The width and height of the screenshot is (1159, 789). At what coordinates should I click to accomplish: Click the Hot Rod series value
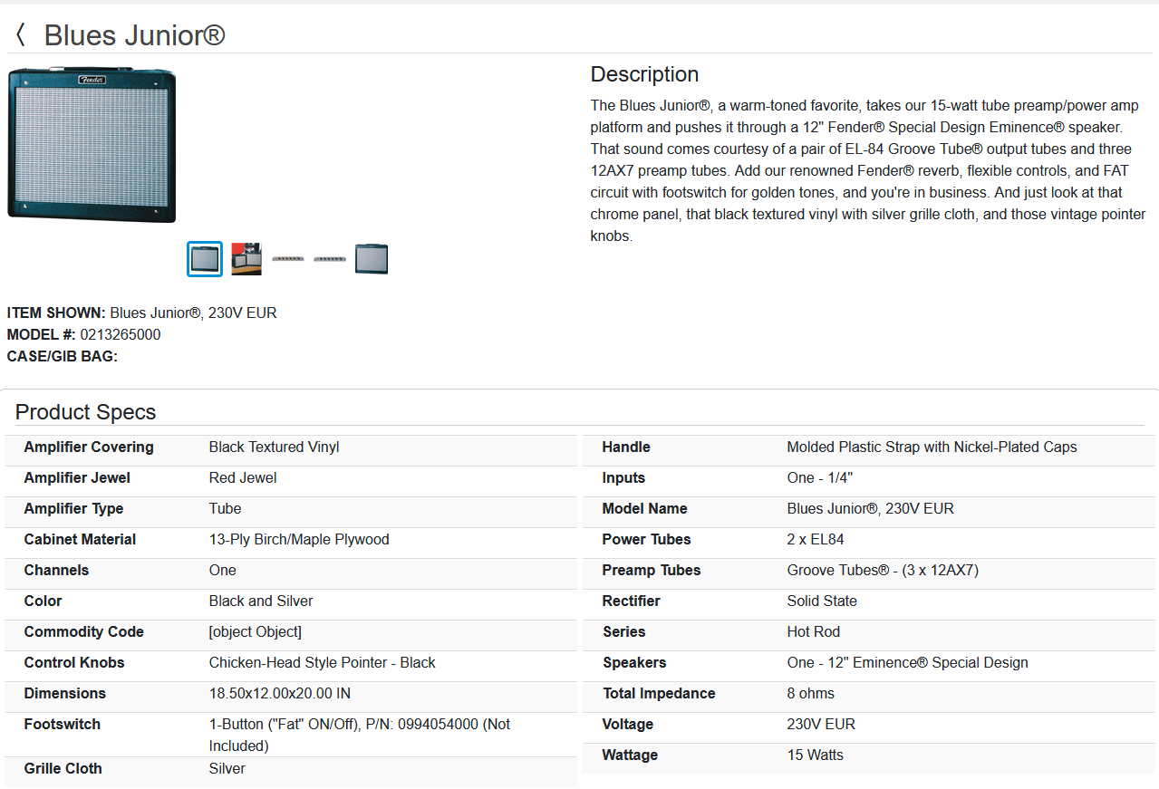(x=814, y=631)
